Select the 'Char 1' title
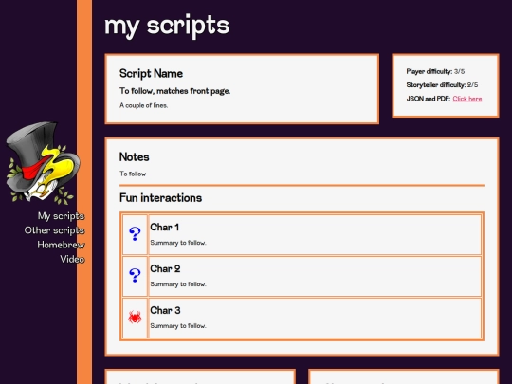The height and width of the screenshot is (384, 512). point(165,227)
